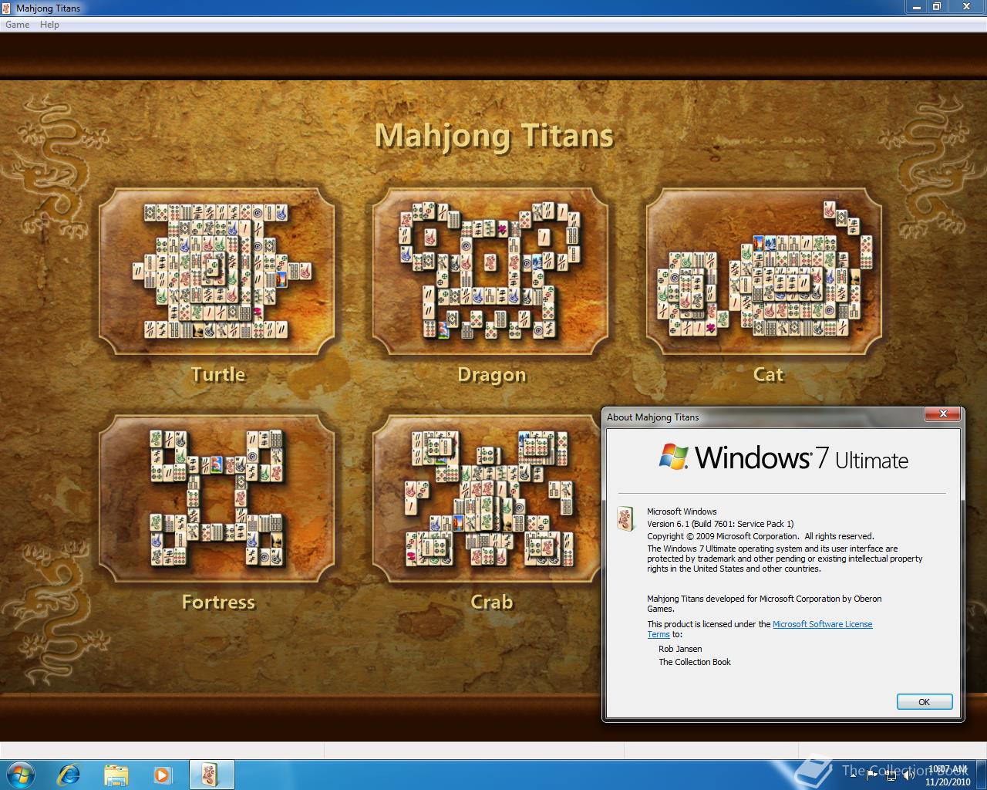
Task: Follow the Terms link in About dialog
Action: [x=659, y=634]
